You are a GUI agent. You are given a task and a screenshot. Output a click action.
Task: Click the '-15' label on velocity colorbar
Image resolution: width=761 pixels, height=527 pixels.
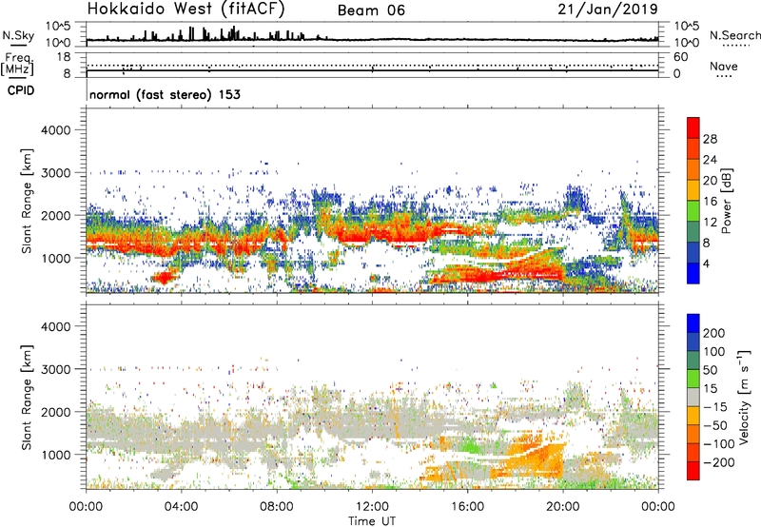[715, 406]
